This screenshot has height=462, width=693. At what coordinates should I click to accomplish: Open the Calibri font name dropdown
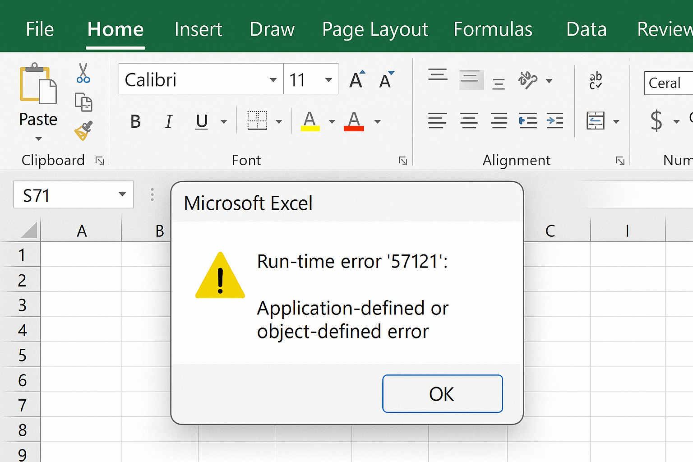point(273,79)
